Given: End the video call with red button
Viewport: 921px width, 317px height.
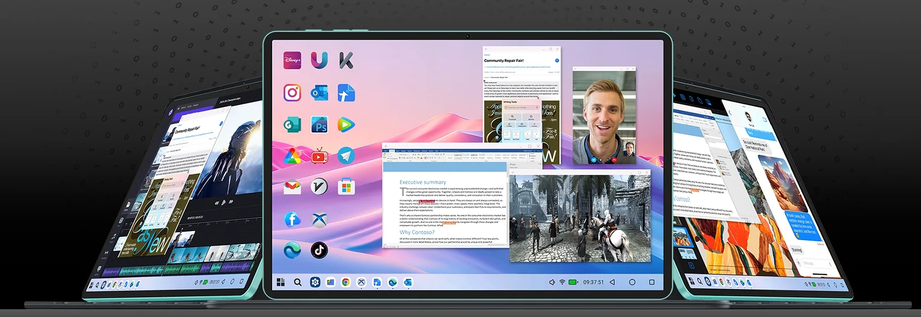Looking at the screenshot, I should [614, 160].
